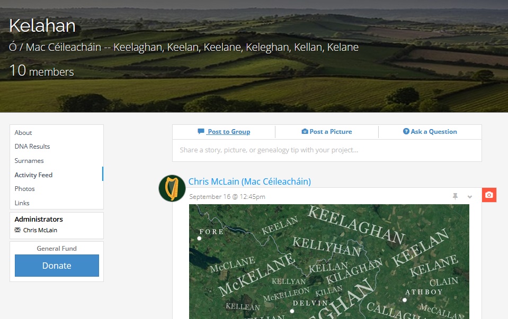Open the post options chevron dropdown
Screen dimensions: 508x319
point(470,197)
